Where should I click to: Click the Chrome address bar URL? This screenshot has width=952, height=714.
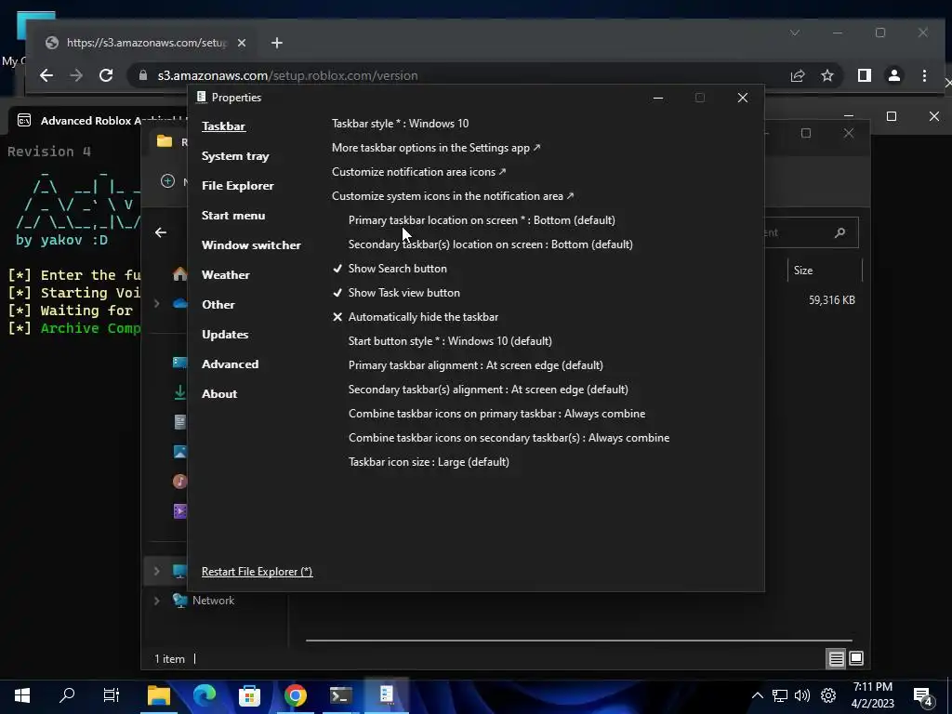click(x=288, y=75)
